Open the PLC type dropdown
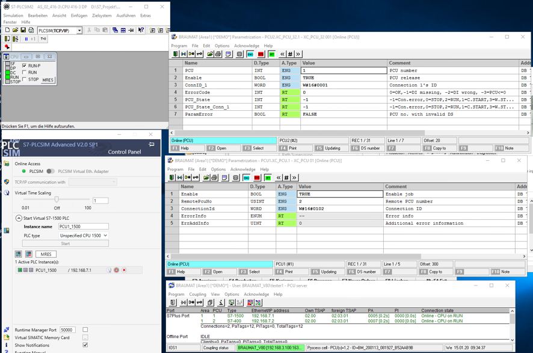 tap(83, 236)
